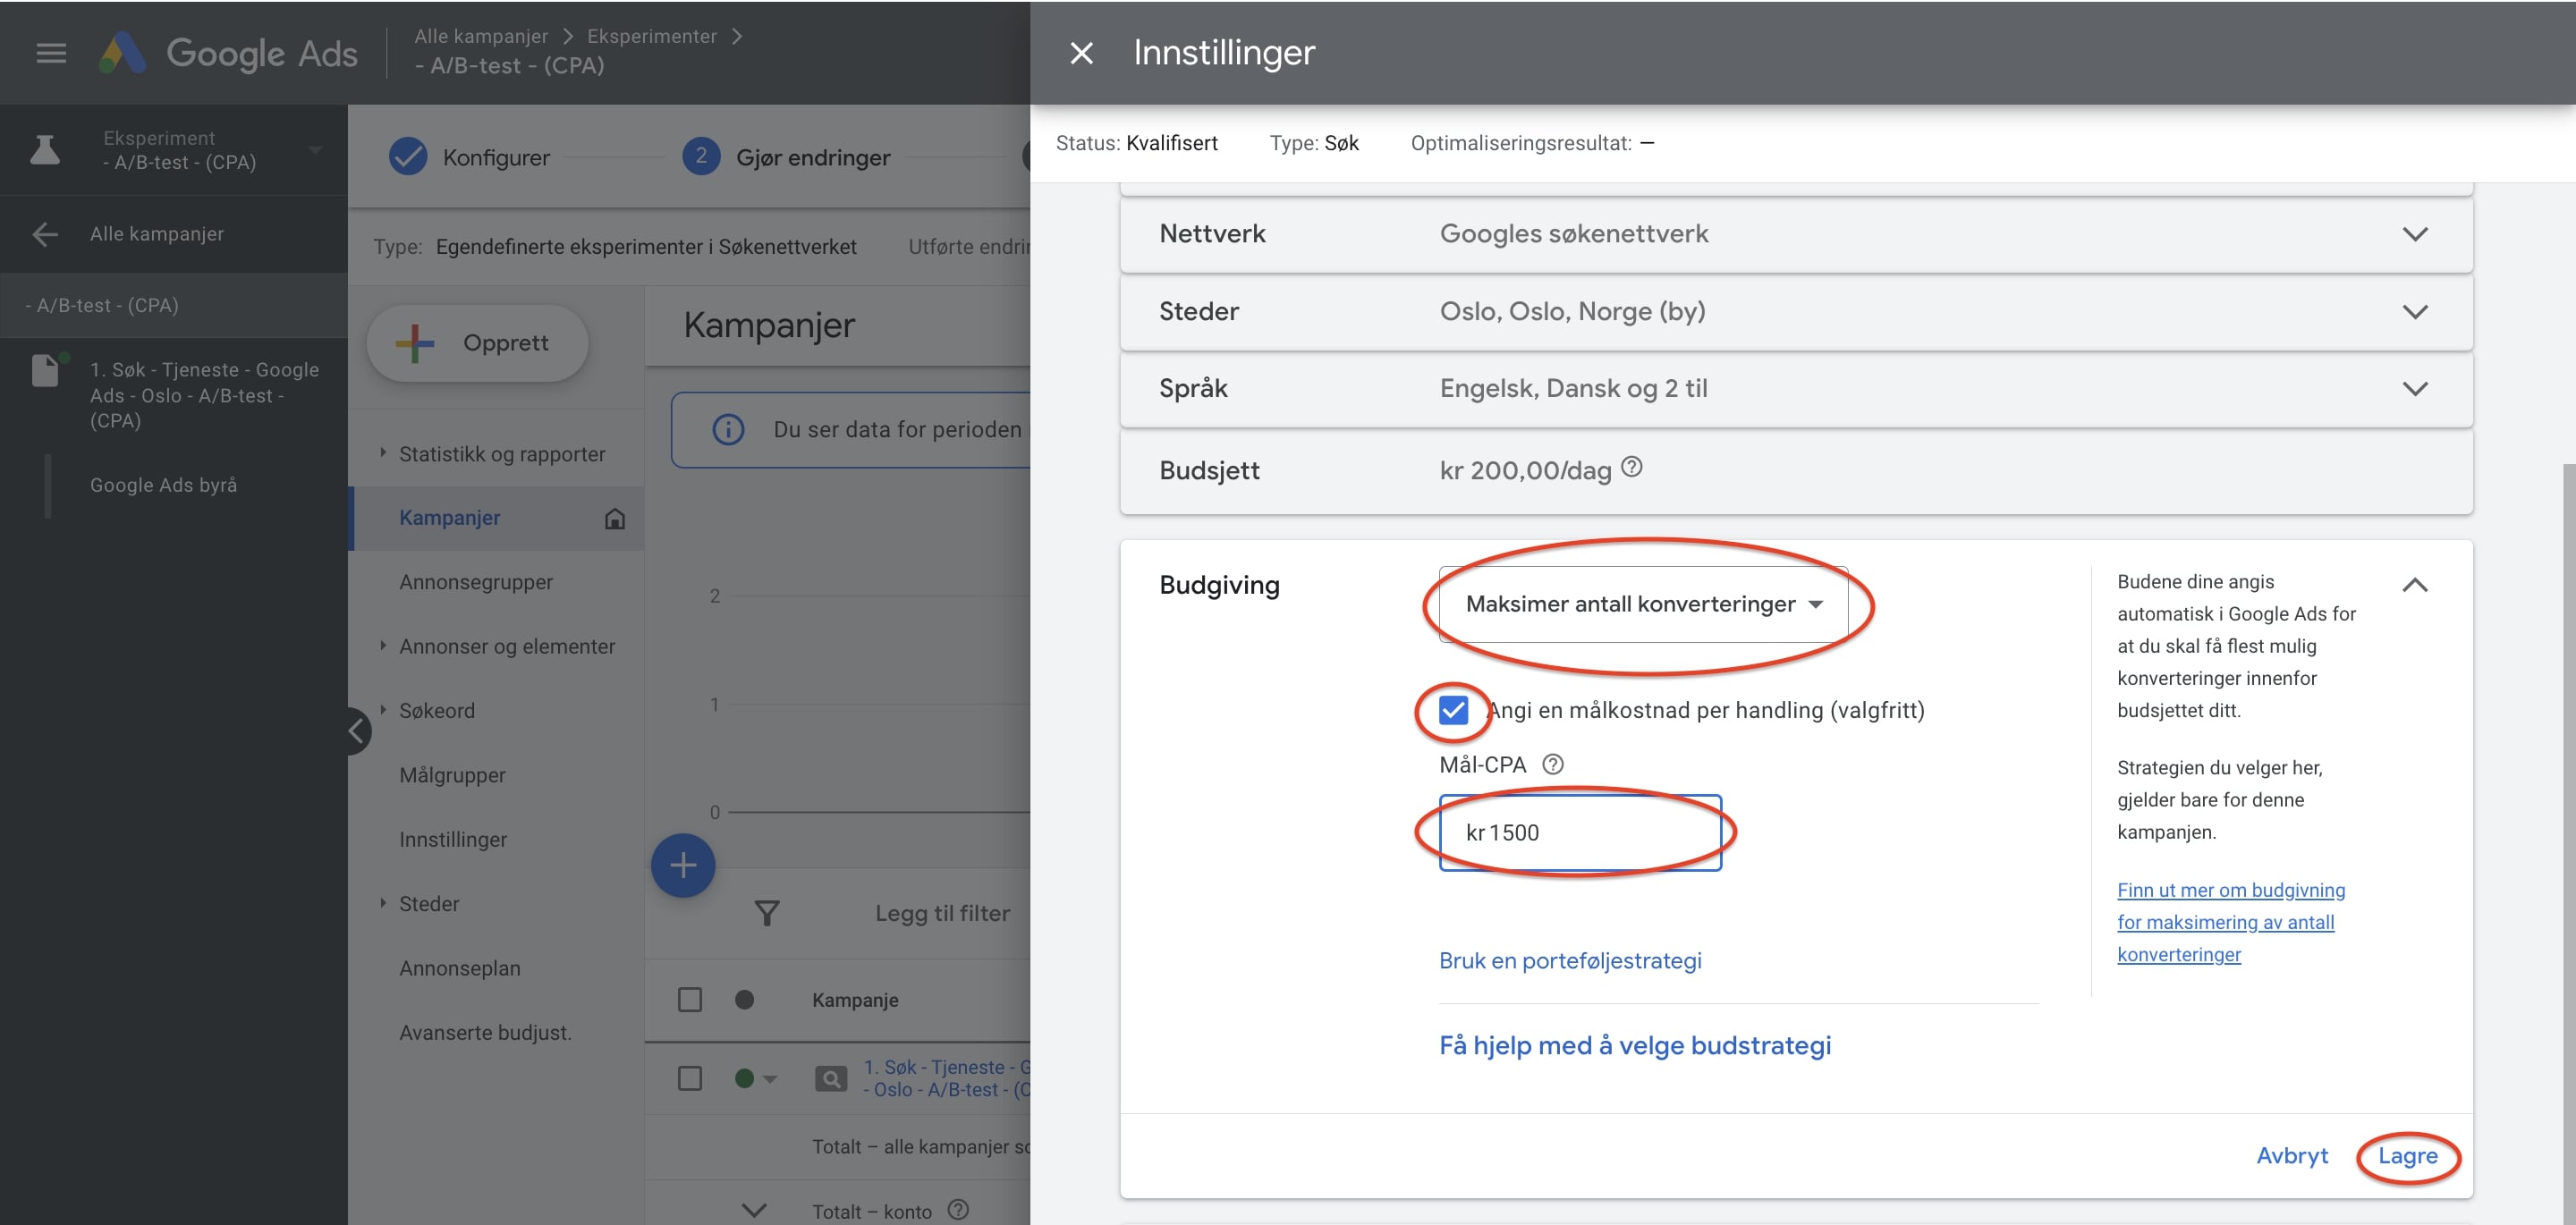The height and width of the screenshot is (1225, 2576).
Task: Expand the Nettverk settings row
Action: coord(2414,234)
